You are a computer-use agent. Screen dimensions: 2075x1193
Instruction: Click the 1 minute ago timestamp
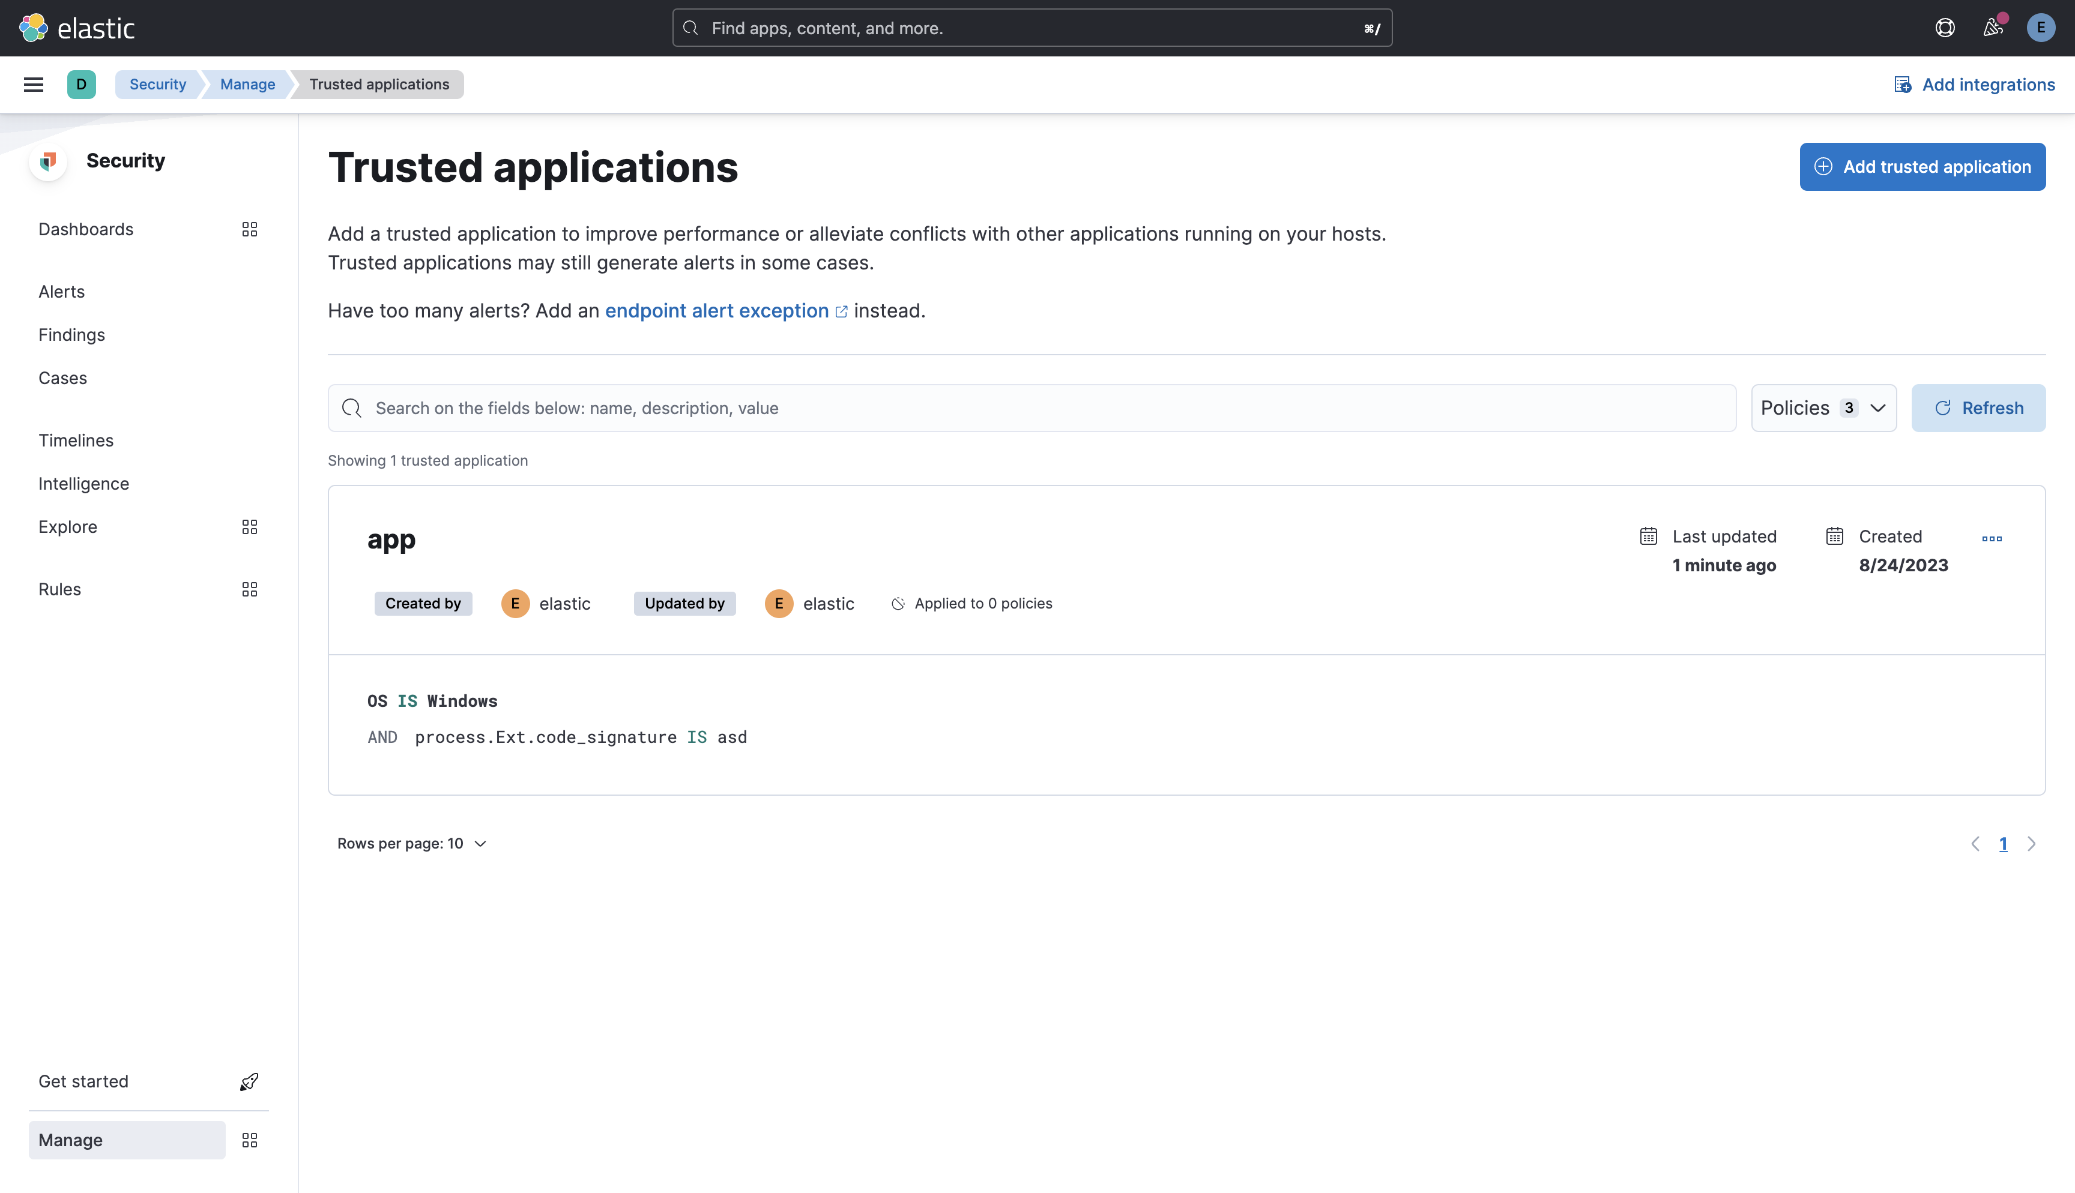pyautogui.click(x=1724, y=565)
